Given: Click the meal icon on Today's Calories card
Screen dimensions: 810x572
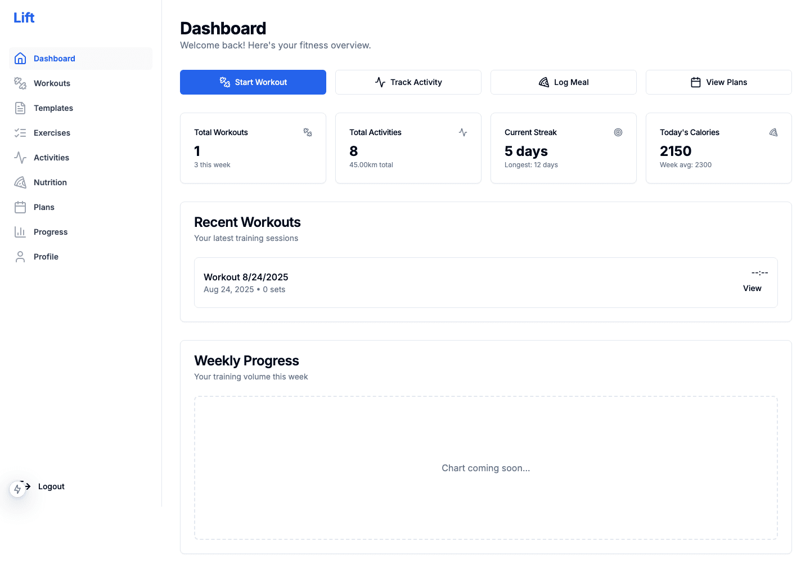Looking at the screenshot, I should tap(773, 132).
